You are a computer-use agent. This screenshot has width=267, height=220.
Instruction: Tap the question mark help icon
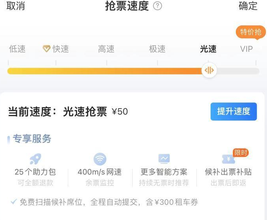click(x=157, y=6)
